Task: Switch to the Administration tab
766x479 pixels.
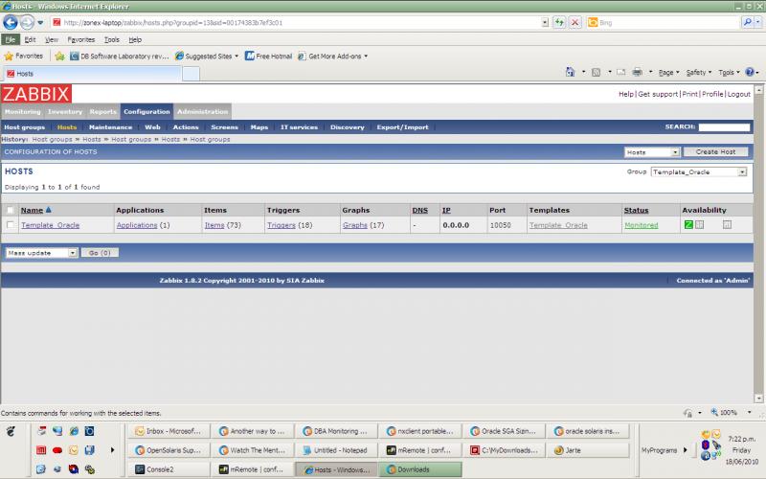Action: coord(202,111)
